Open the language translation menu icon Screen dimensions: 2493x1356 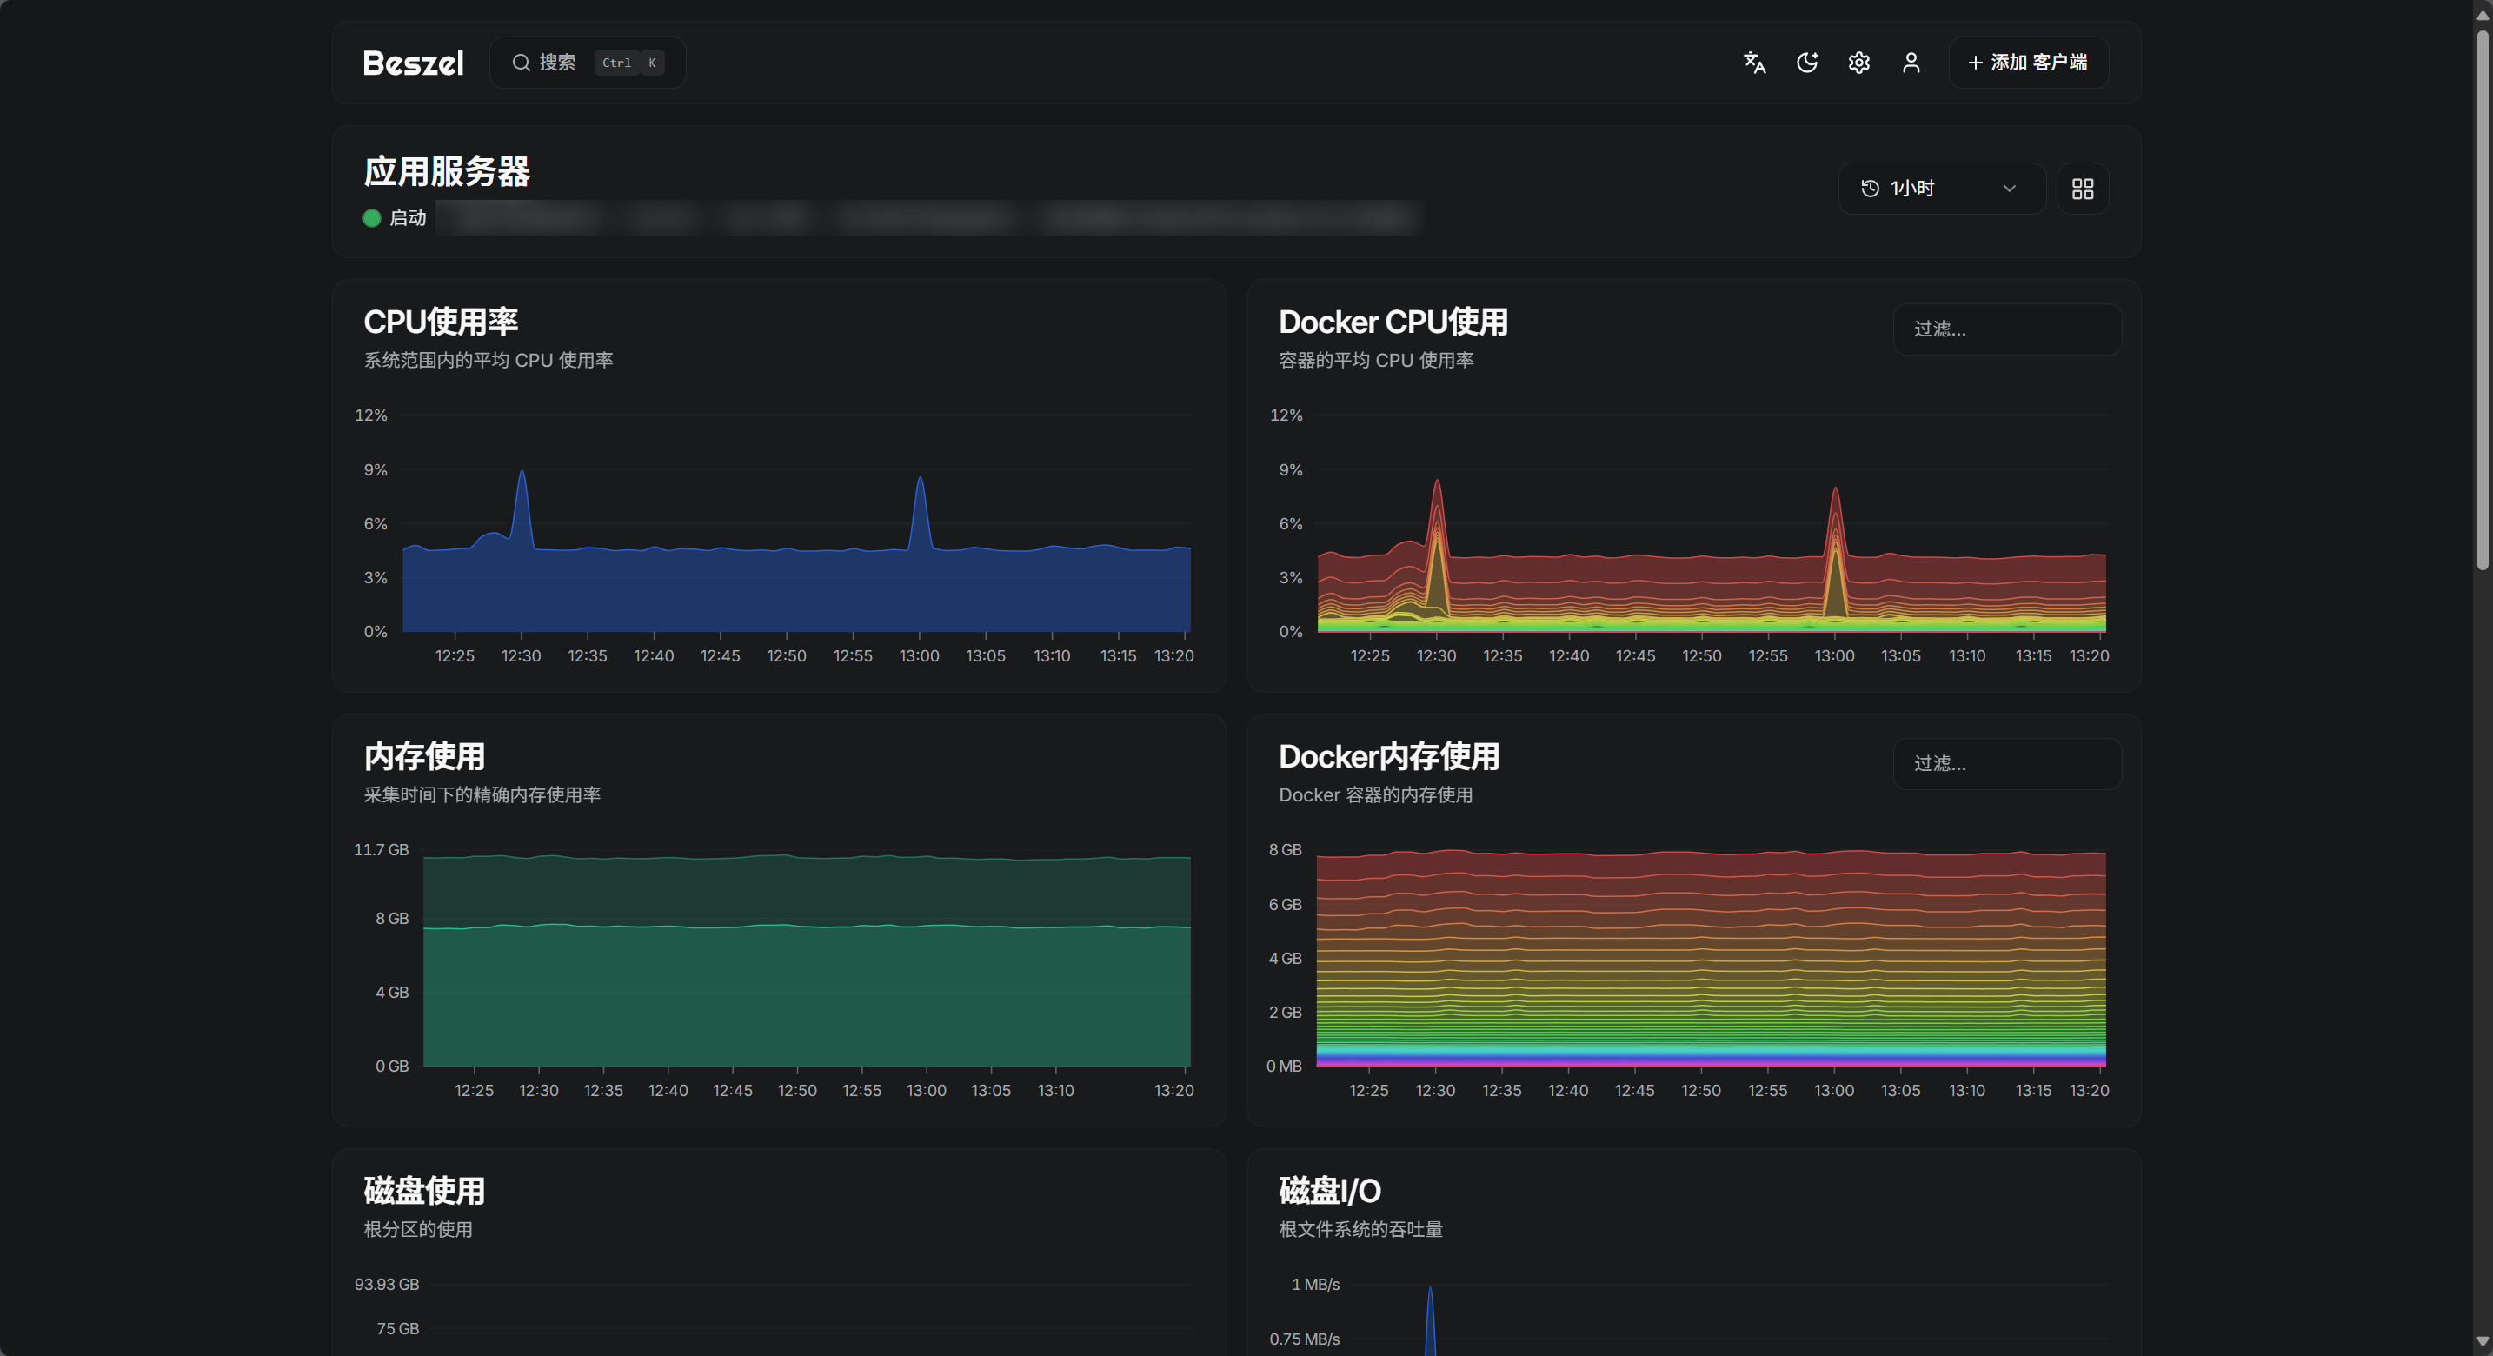(x=1755, y=63)
